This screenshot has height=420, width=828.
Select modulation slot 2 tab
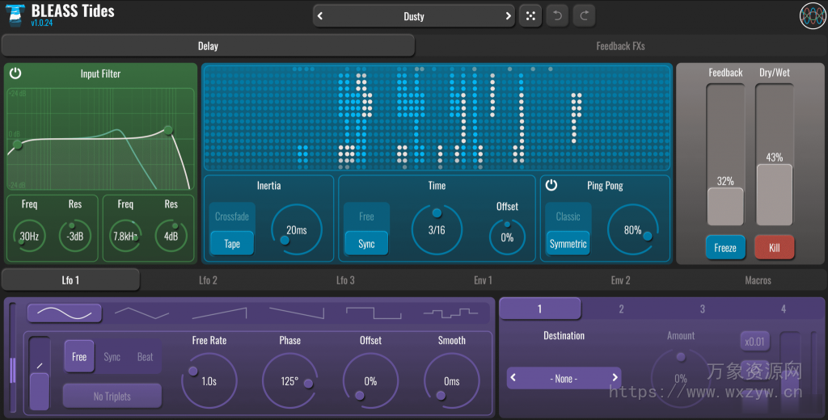pyautogui.click(x=621, y=309)
